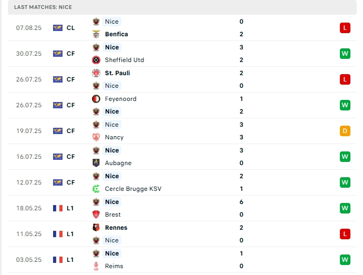Click the yellow D badge for Nancy match
Screen dimensions: 363x275
pyautogui.click(x=345, y=131)
